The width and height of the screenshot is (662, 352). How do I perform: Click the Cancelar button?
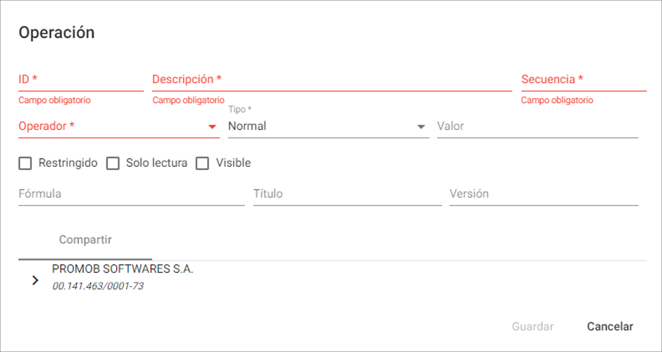(610, 327)
